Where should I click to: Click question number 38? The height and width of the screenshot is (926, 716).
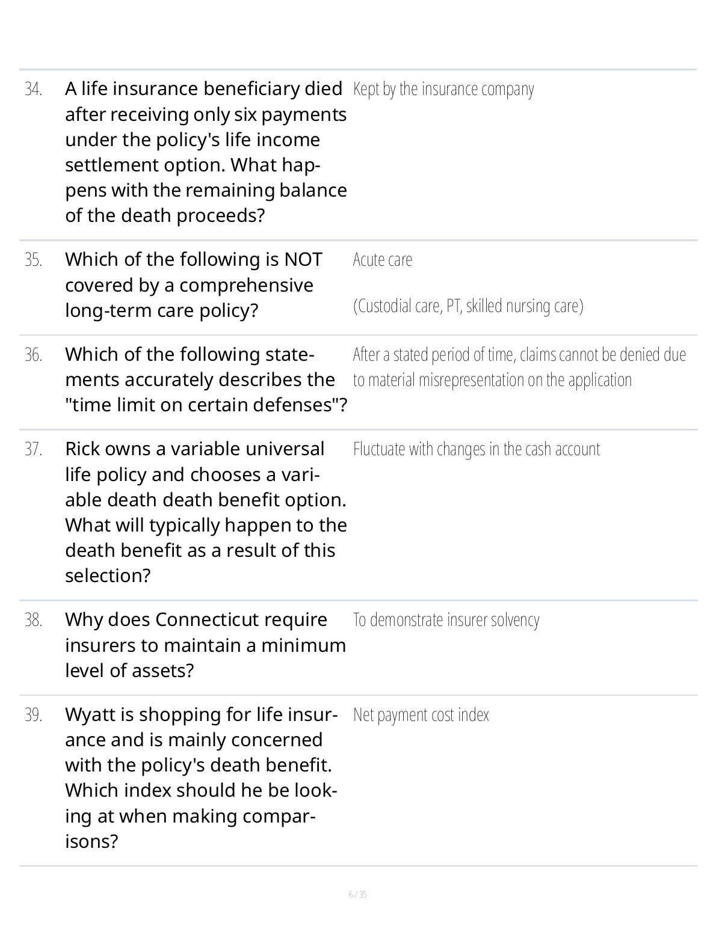pos(34,620)
